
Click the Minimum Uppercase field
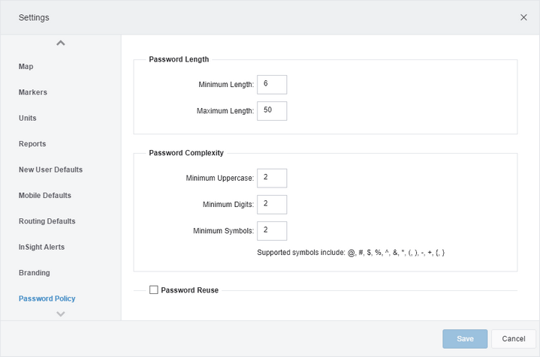click(272, 178)
